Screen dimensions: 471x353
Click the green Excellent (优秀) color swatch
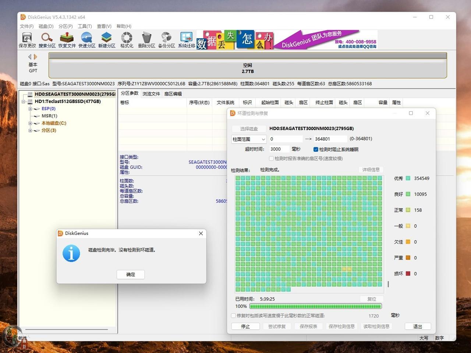coord(408,179)
